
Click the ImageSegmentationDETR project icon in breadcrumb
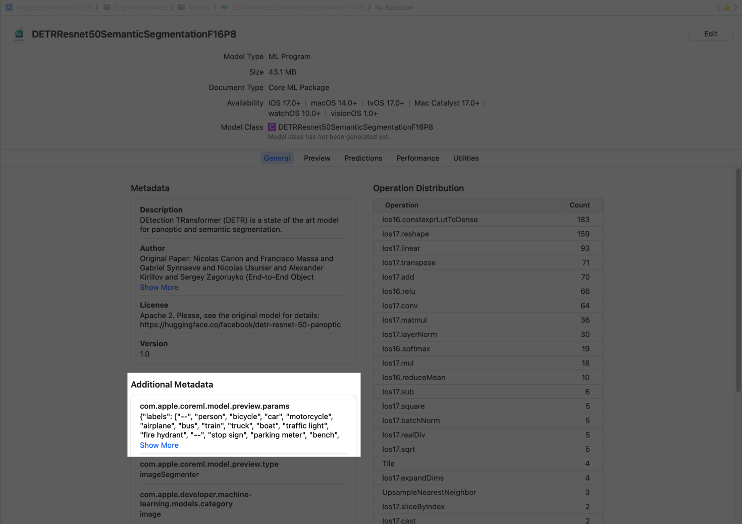coord(9,8)
